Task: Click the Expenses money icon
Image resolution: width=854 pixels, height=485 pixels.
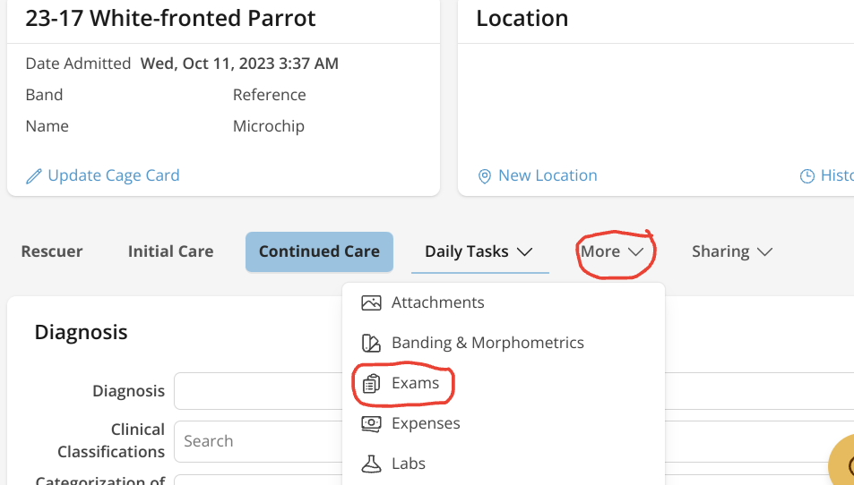Action: pyautogui.click(x=371, y=423)
